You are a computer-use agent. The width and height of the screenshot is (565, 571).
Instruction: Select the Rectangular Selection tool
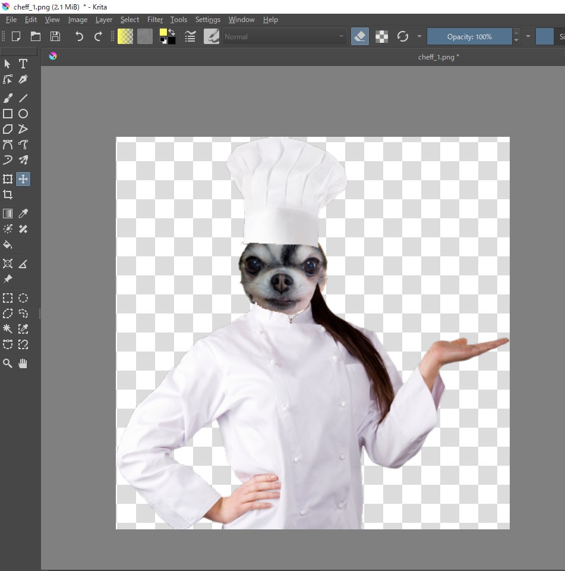click(x=8, y=298)
